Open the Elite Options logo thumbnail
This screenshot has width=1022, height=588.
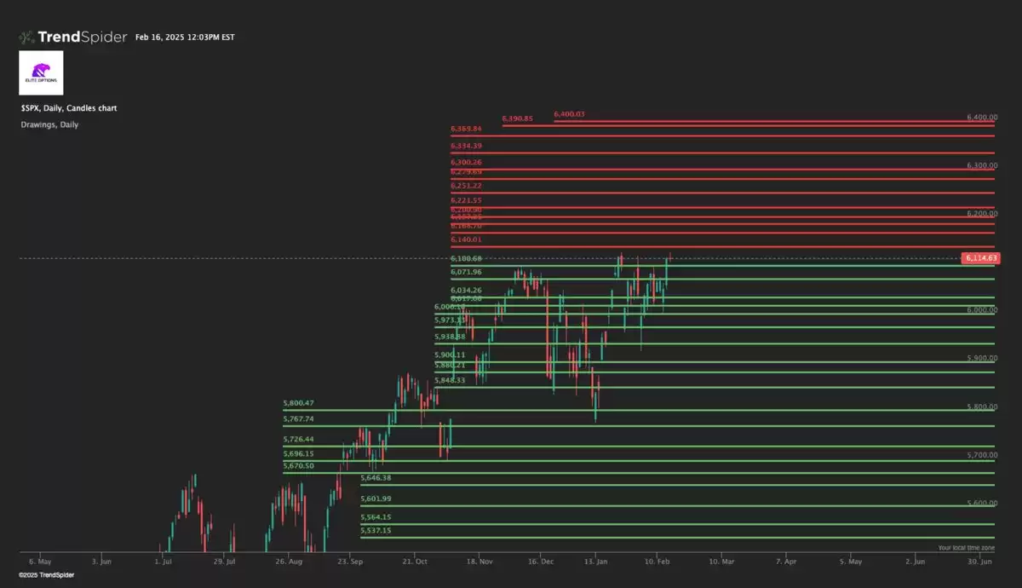tap(41, 72)
